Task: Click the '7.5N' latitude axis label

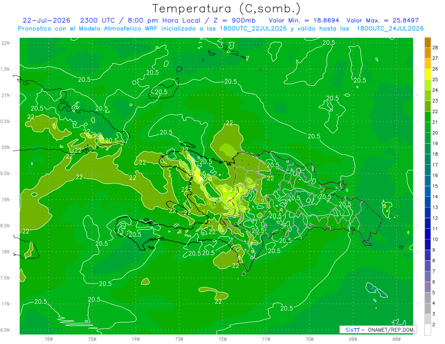Action: tap(6, 278)
